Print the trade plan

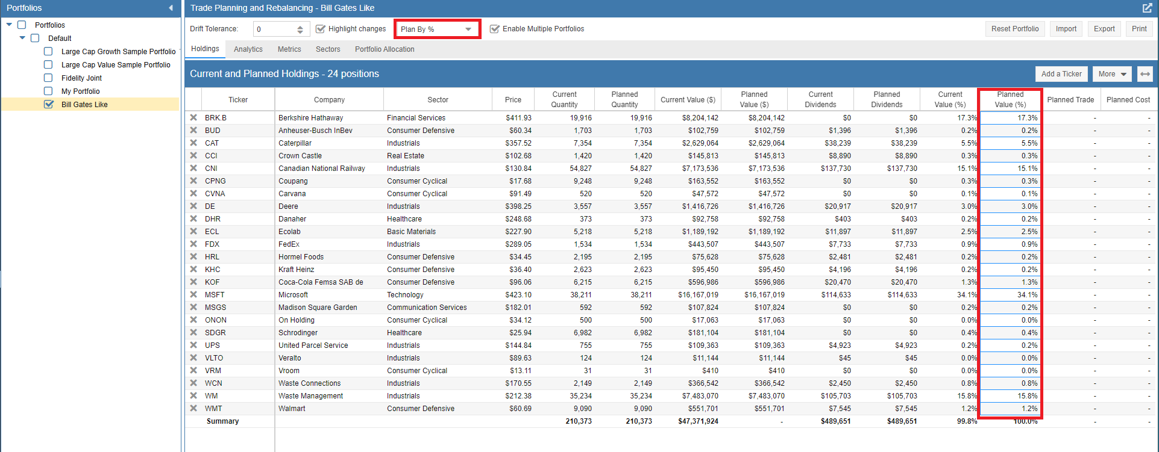click(1139, 29)
